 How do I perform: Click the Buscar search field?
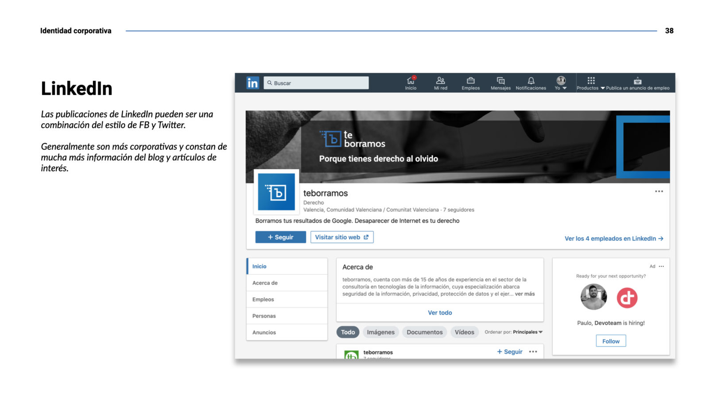coord(316,83)
